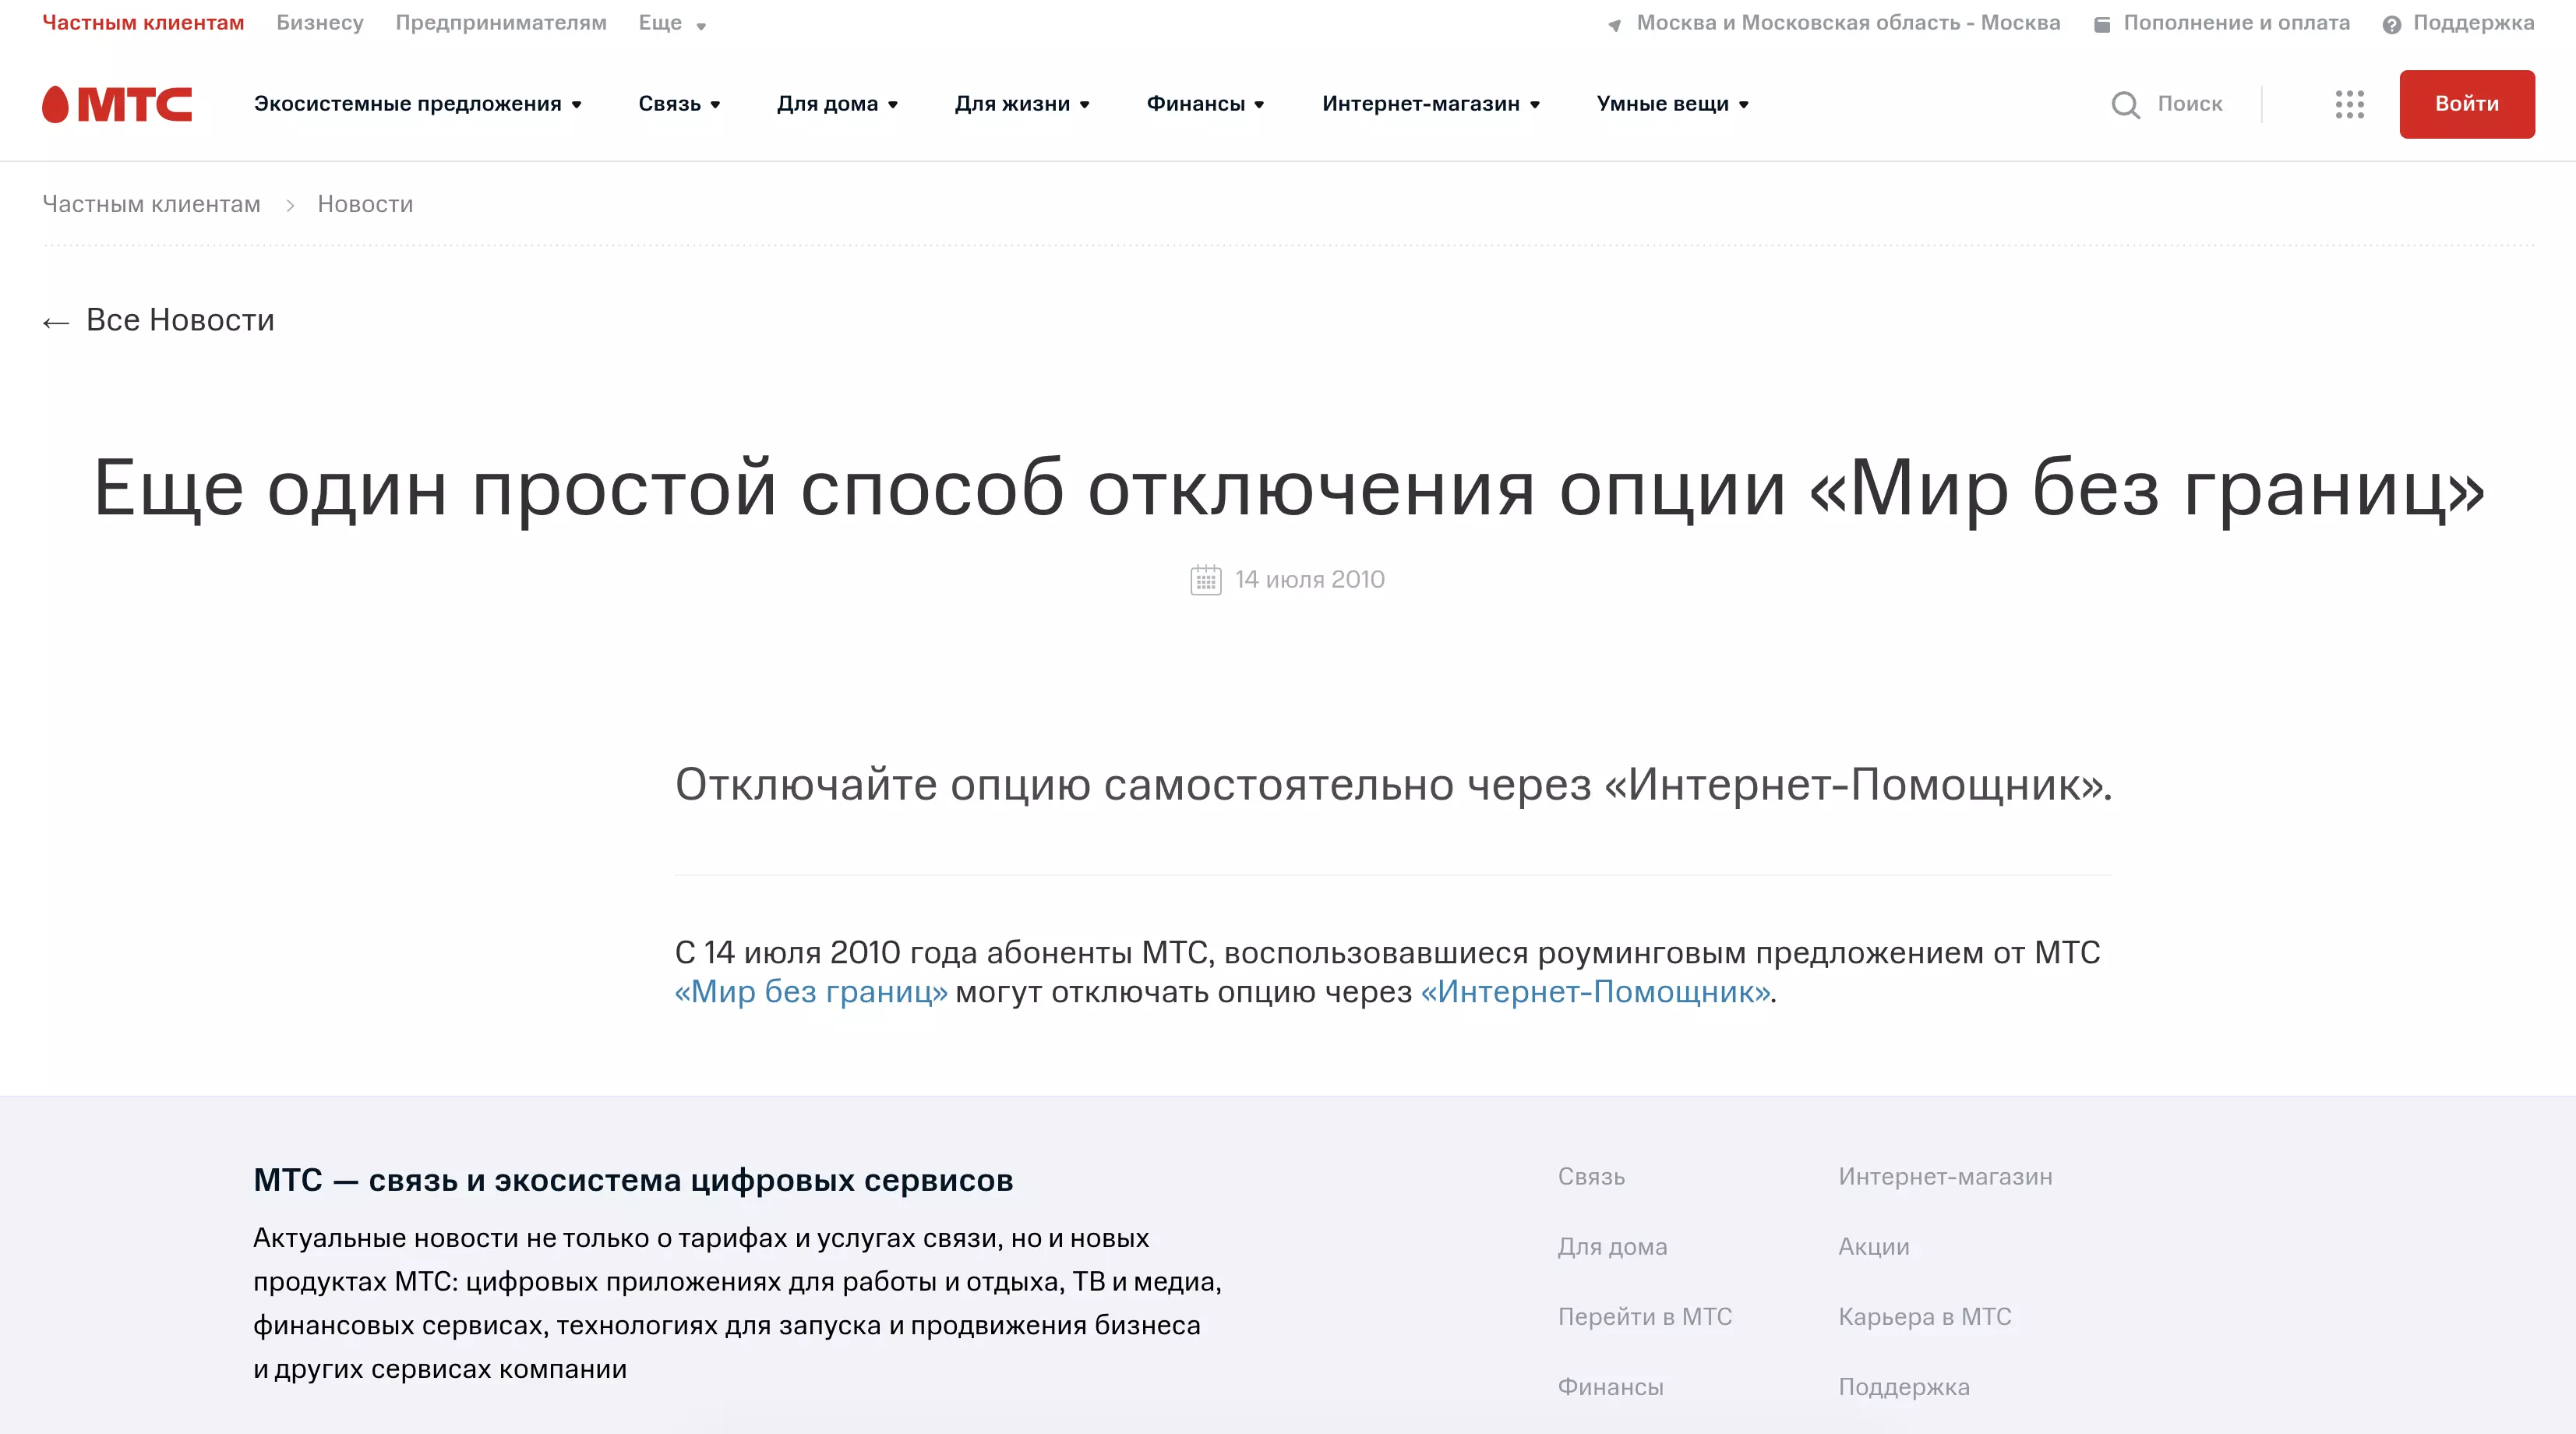2576x1434 pixels.
Task: Expand Экосистемные предложения dropdown
Action: point(417,104)
